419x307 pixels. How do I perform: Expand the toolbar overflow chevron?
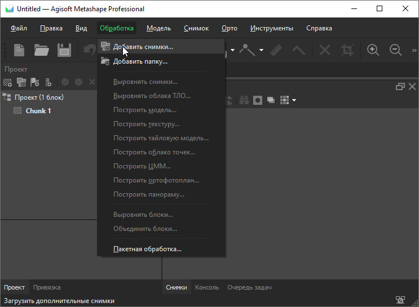[414, 50]
